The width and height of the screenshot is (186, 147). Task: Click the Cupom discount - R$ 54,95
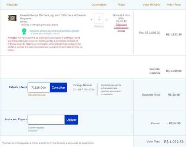click(x=174, y=123)
